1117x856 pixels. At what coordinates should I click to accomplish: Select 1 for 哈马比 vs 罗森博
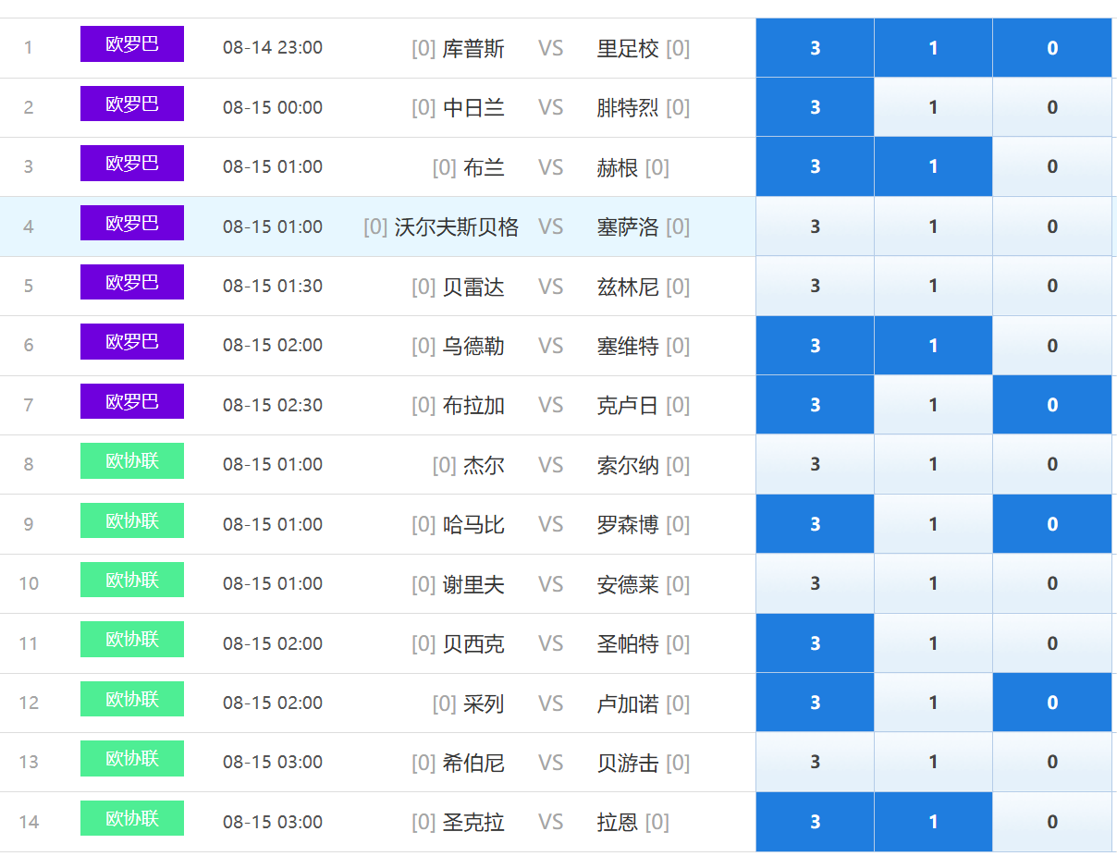(x=933, y=524)
